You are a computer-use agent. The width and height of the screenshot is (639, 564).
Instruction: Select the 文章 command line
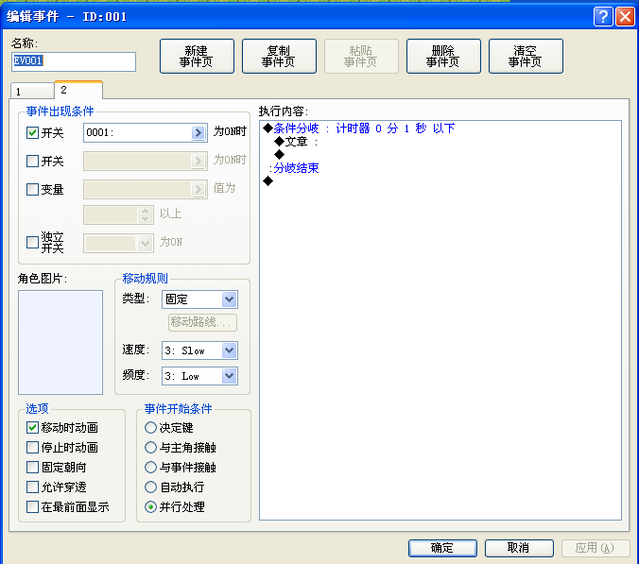tap(296, 142)
